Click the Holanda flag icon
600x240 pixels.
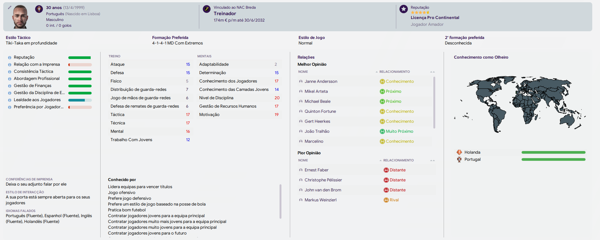pos(459,152)
